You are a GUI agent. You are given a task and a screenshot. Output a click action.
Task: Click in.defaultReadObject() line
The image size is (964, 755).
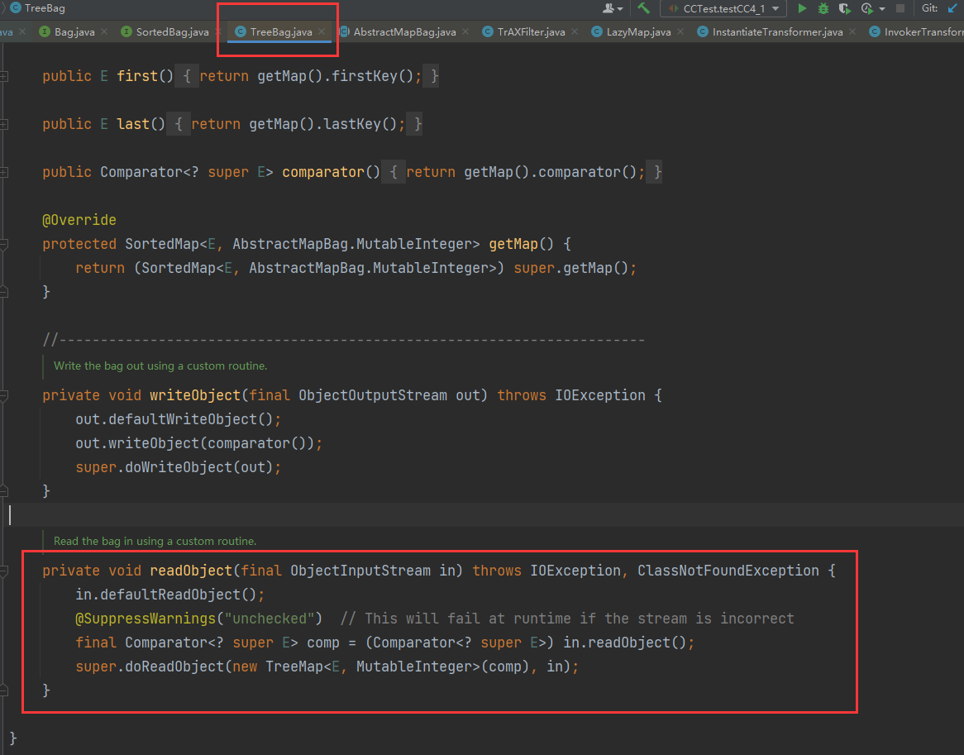pyautogui.click(x=169, y=595)
